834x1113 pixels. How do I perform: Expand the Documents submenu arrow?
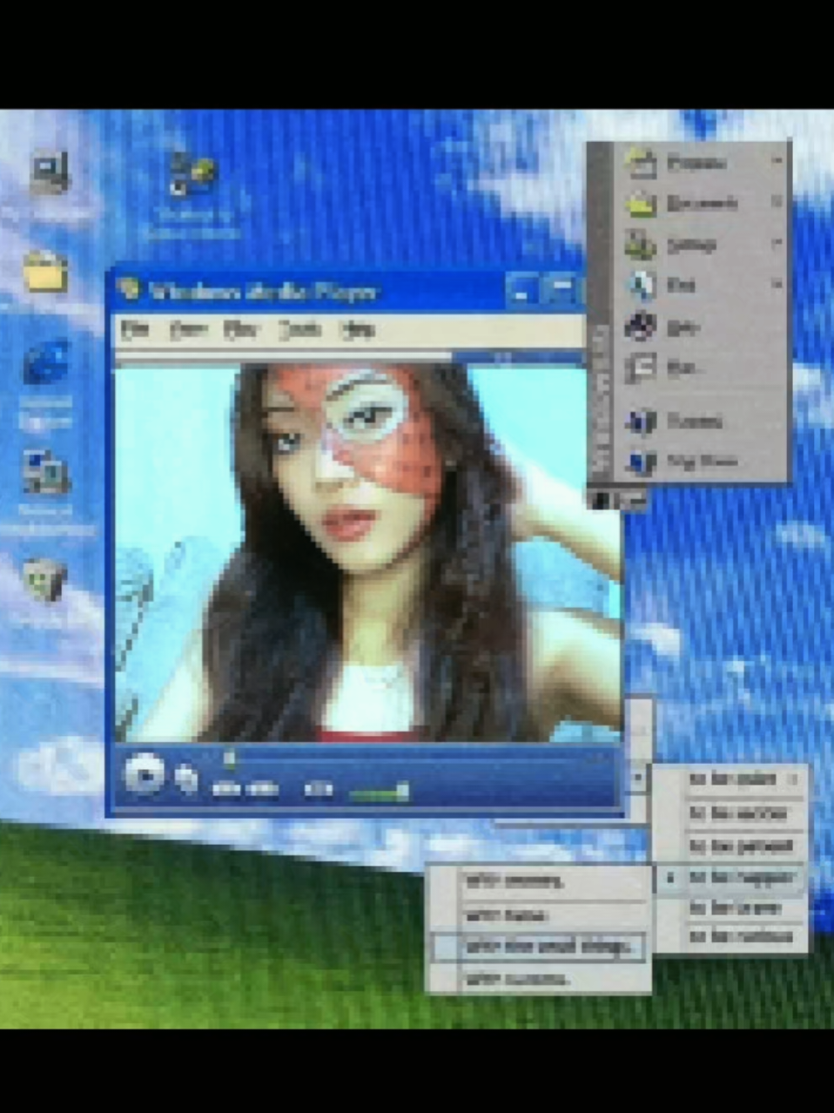pos(777,202)
